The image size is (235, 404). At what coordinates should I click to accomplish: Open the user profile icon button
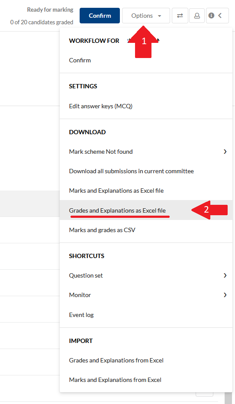197,16
